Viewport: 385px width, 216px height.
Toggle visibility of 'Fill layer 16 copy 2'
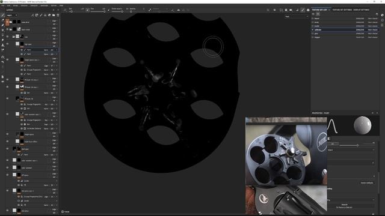click(x=7, y=80)
